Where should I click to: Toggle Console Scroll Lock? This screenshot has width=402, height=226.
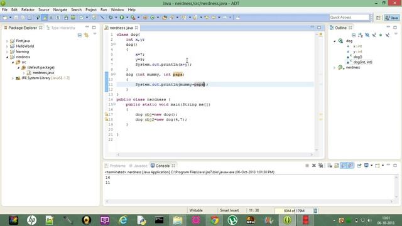pyautogui.click(x=337, y=166)
